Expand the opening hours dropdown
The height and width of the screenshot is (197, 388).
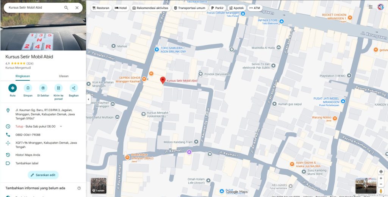click(x=61, y=126)
